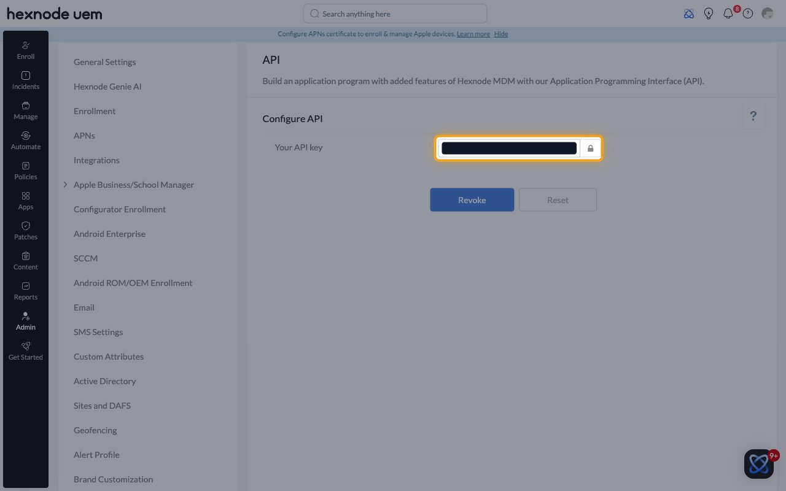The height and width of the screenshot is (491, 786).
Task: Open the notifications bell icon
Action: (728, 14)
